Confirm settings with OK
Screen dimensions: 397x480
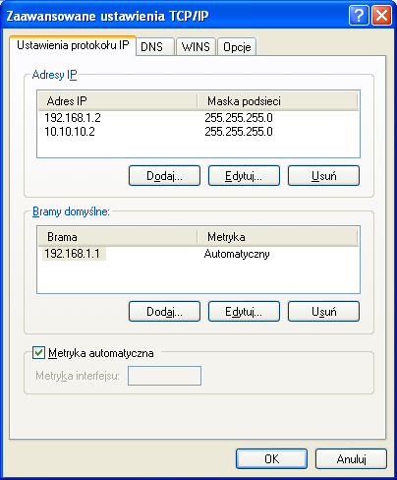click(271, 458)
